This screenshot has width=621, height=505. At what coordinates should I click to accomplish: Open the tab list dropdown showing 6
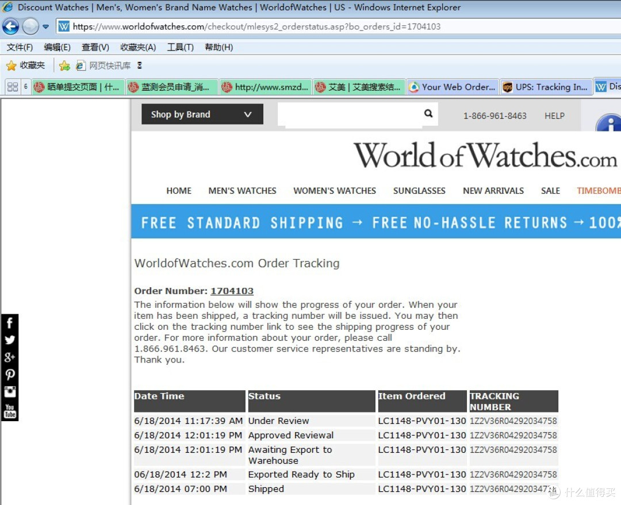25,87
